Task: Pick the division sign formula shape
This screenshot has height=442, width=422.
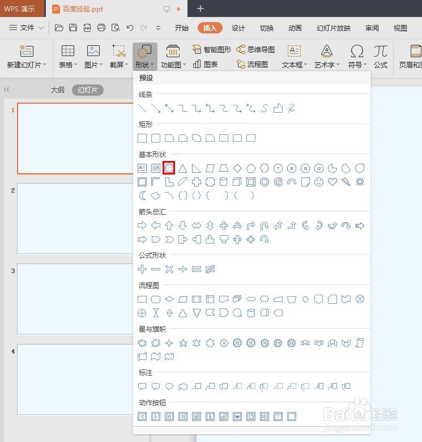Action: (x=182, y=269)
